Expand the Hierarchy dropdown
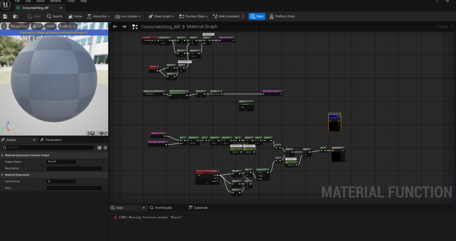 [x=98, y=16]
